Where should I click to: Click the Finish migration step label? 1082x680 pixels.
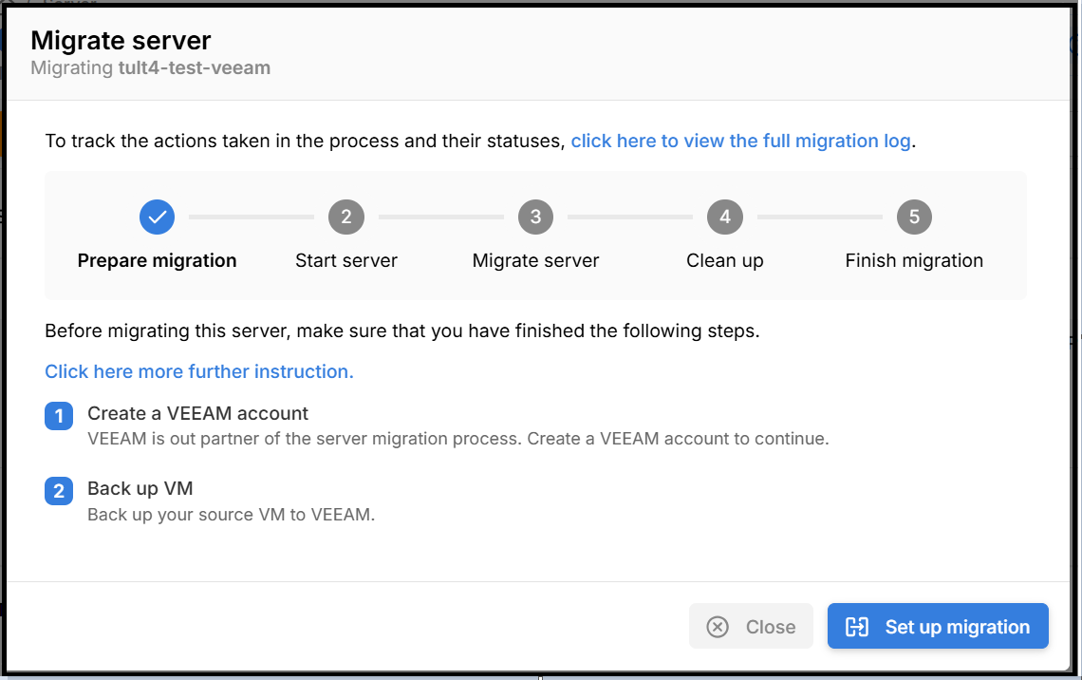click(x=914, y=260)
